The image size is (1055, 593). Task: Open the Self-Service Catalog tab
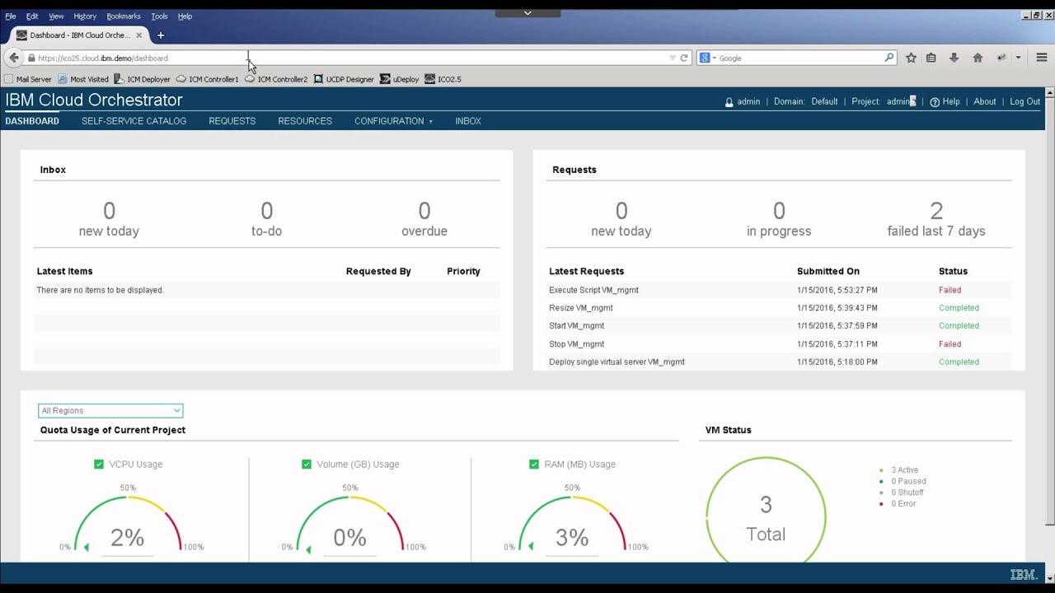tap(134, 121)
